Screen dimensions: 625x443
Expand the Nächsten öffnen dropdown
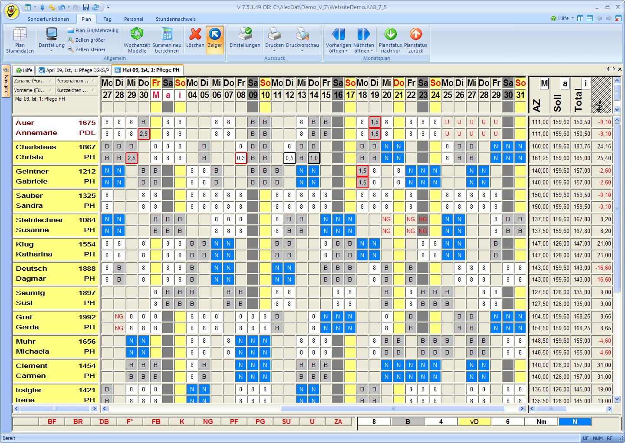coord(372,51)
